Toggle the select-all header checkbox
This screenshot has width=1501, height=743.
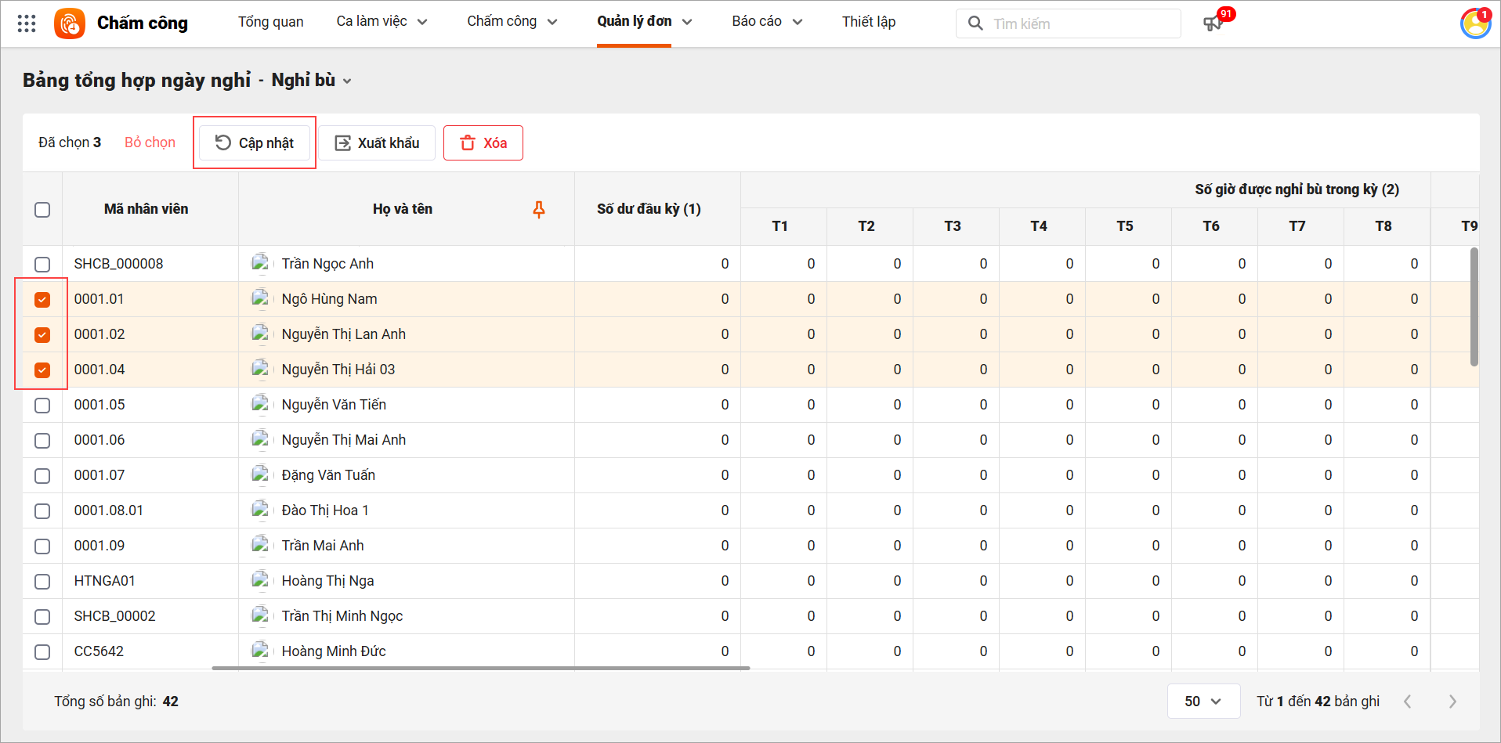tap(42, 210)
